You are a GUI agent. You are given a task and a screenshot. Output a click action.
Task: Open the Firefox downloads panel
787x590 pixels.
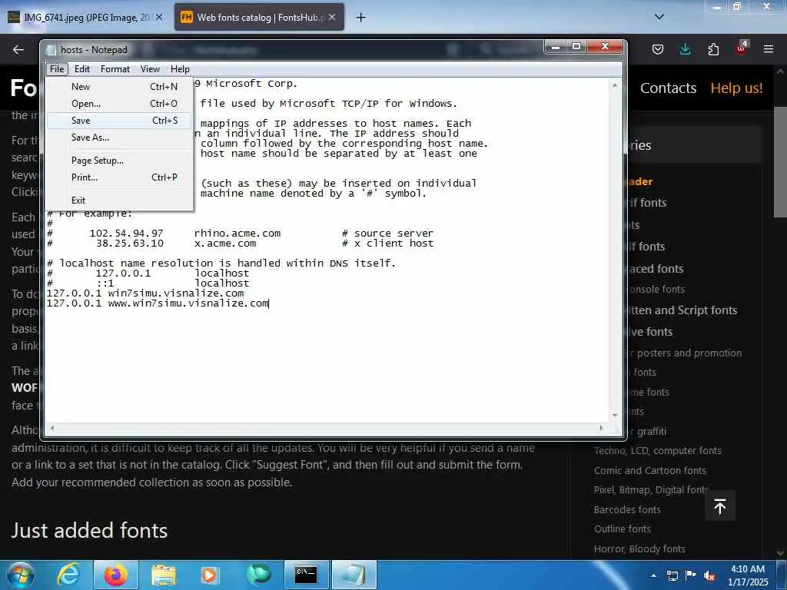[x=685, y=49]
